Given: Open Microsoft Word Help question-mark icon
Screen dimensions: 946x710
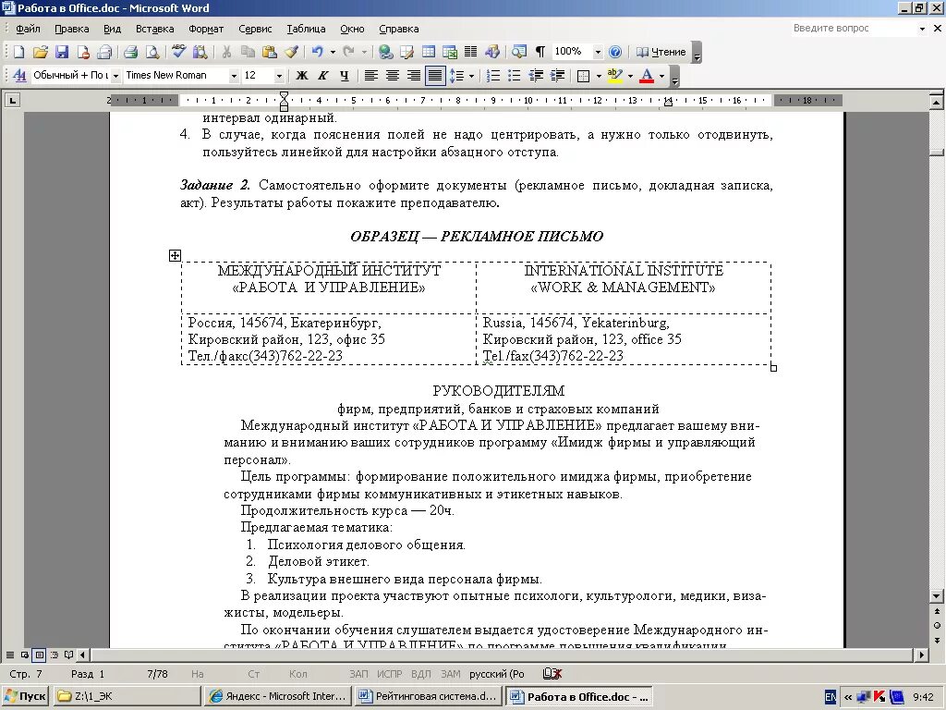Looking at the screenshot, I should pos(614,52).
